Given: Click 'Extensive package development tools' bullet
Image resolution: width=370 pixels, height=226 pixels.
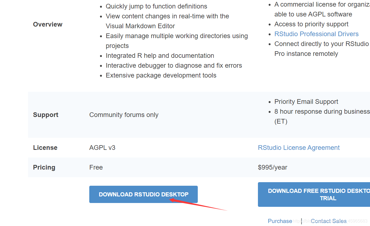Looking at the screenshot, I should click(161, 75).
